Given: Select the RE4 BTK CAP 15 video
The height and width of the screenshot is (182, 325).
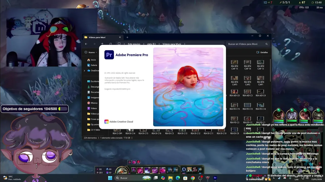Looking at the screenshot, I should coord(234,65).
